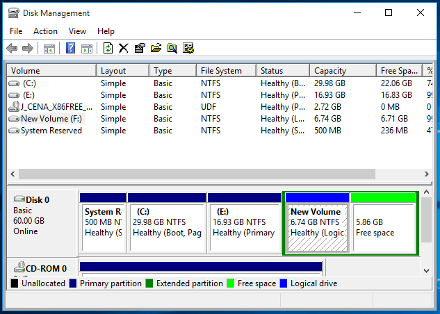
Task: Click the Explore magnifier toolbar icon
Action: (172, 48)
